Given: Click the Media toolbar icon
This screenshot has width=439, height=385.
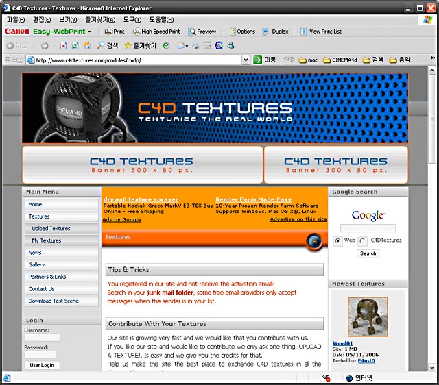Looking at the screenshot, I should tap(166, 46).
